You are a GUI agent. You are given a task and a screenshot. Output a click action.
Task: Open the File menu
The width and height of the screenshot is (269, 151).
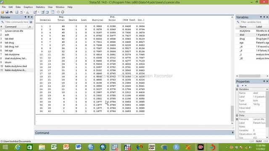click(x=4, y=7)
